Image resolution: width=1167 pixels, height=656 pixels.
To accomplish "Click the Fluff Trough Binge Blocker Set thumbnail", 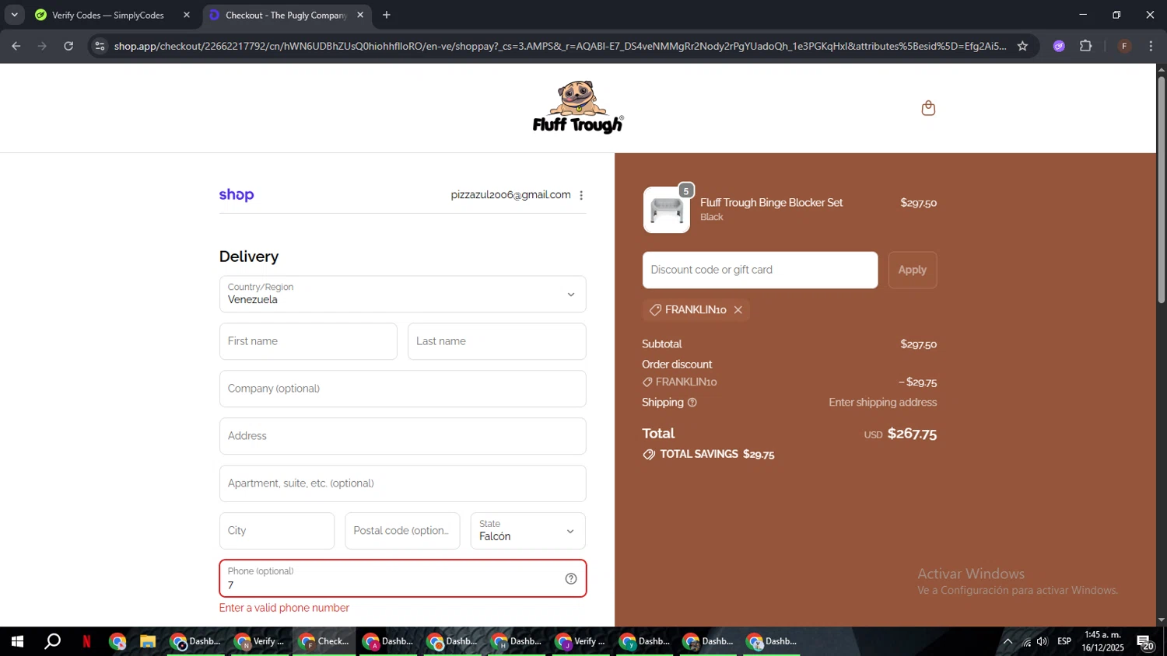I will (x=667, y=210).
